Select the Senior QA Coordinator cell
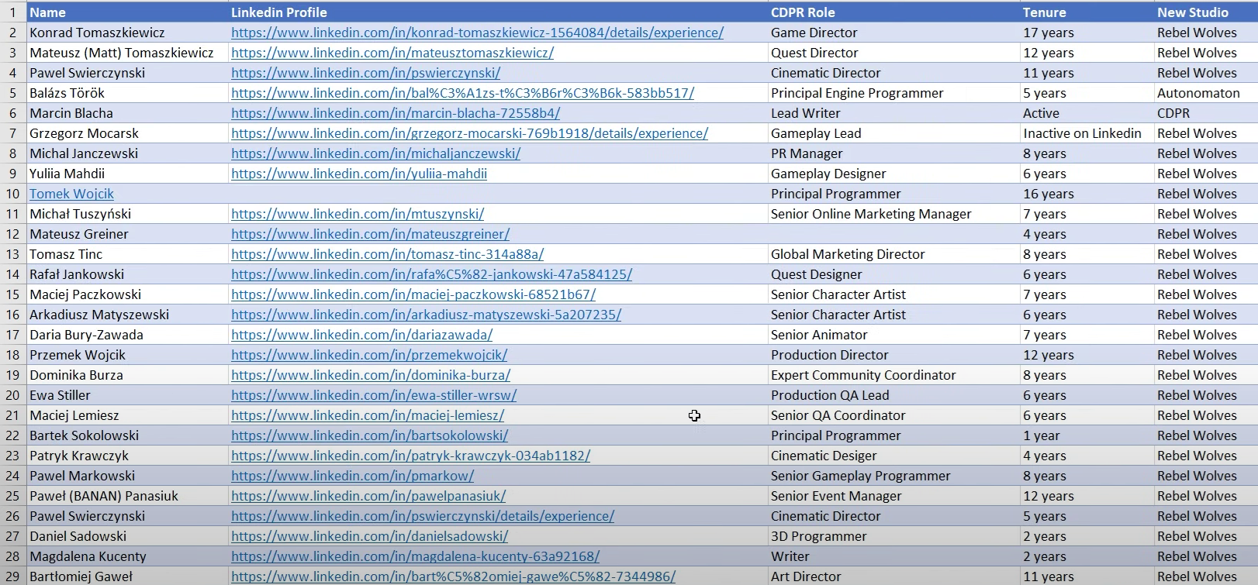This screenshot has height=585, width=1258. [x=893, y=415]
